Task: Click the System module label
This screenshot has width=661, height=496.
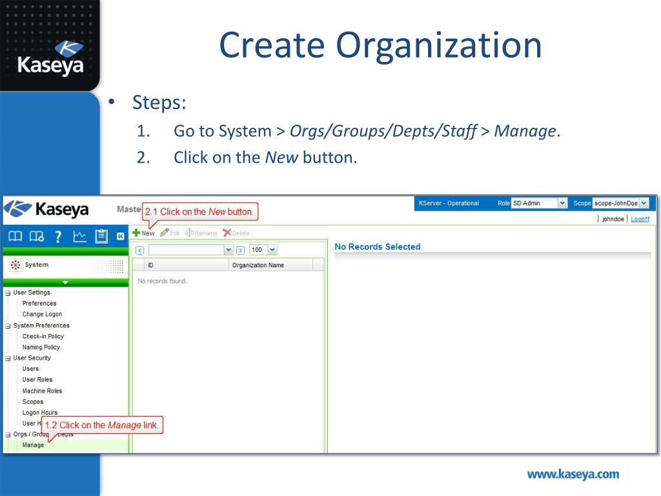Action: tap(37, 264)
